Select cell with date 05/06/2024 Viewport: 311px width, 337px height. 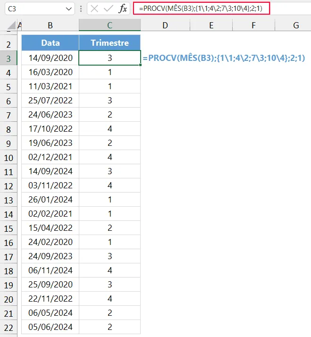pos(50,327)
